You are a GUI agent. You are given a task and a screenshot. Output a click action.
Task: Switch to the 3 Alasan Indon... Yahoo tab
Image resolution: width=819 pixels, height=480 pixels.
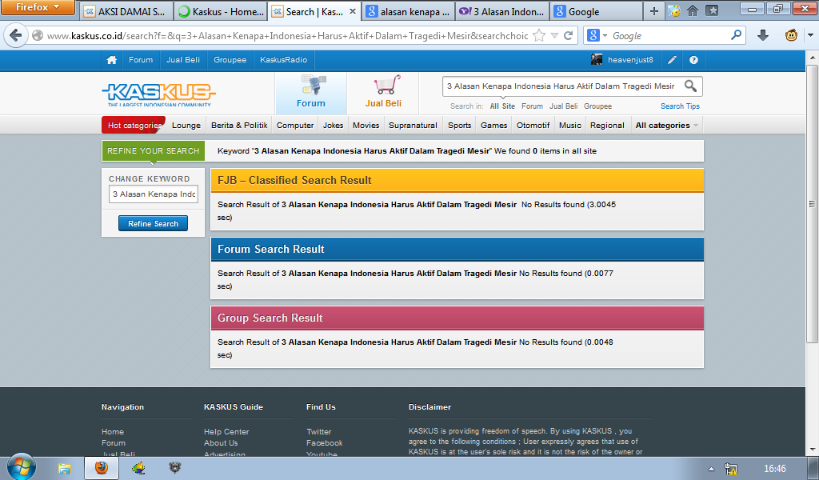click(503, 11)
